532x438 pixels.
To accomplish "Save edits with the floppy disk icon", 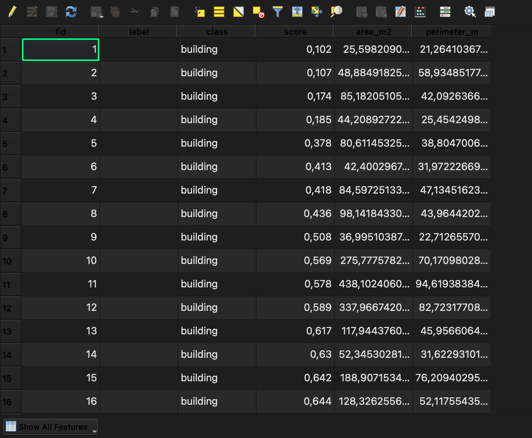I will 51,12.
